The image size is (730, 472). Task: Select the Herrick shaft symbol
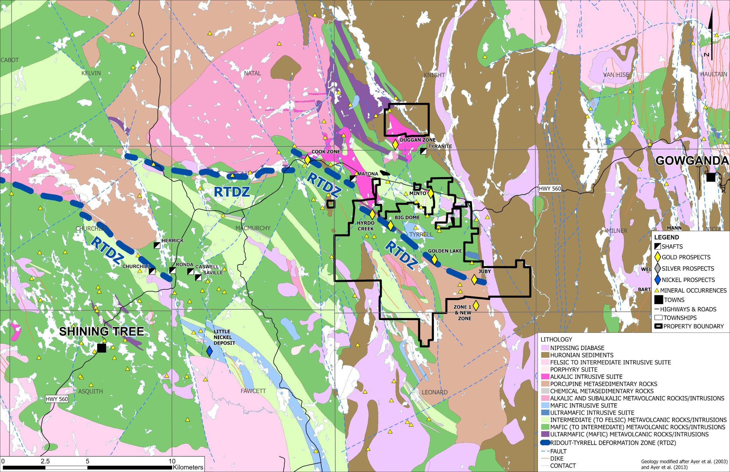157,245
